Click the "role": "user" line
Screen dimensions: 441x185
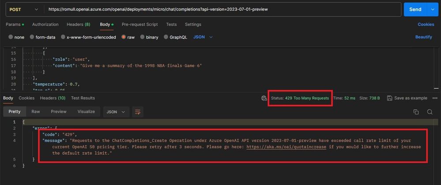pyautogui.click(x=71, y=59)
